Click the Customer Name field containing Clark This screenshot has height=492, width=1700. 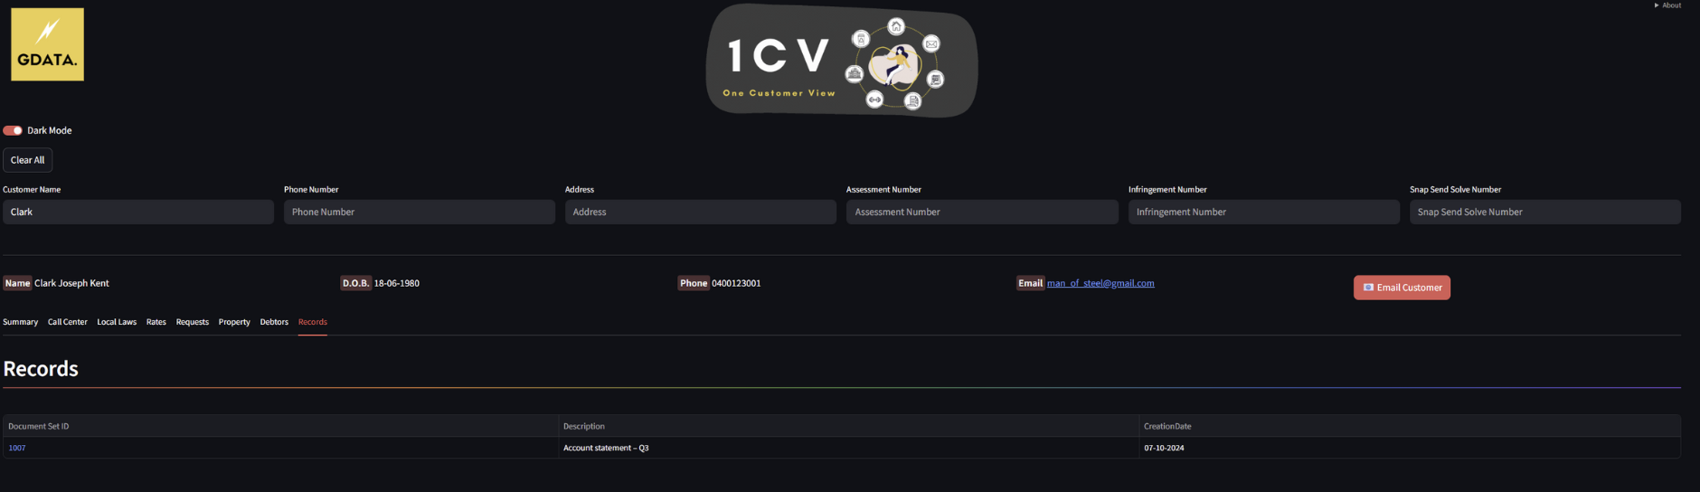point(138,212)
